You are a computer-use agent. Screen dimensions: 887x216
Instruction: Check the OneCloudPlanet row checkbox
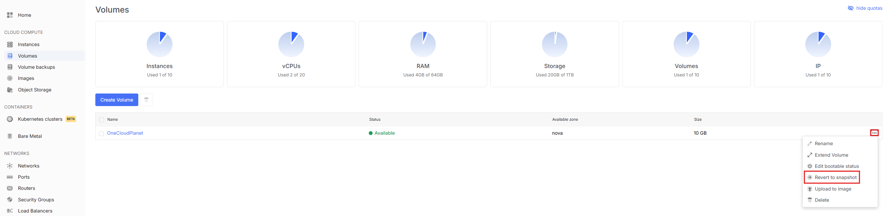tap(101, 133)
